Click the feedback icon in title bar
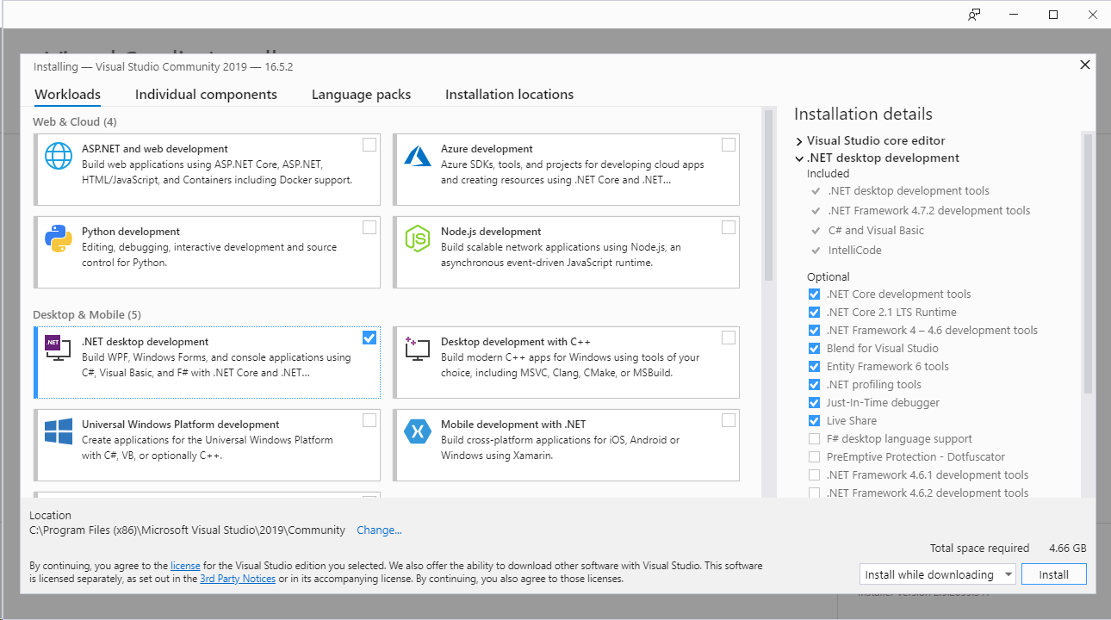The image size is (1111, 620). point(974,15)
